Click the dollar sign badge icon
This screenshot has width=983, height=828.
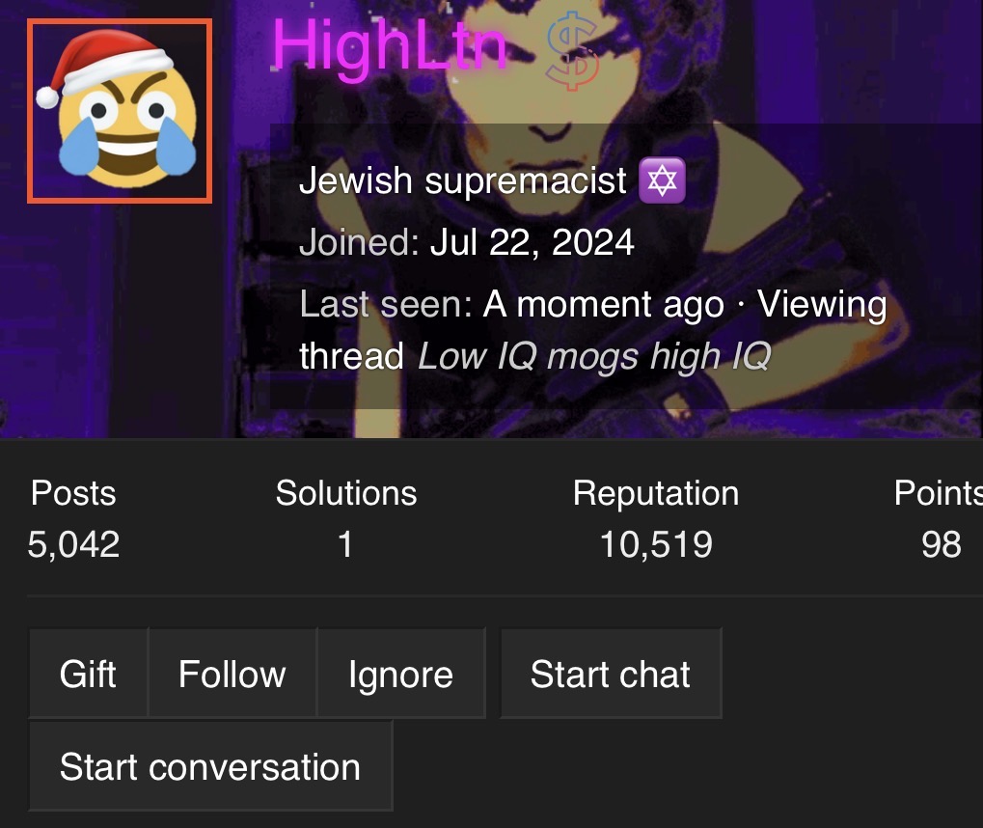pos(573,53)
